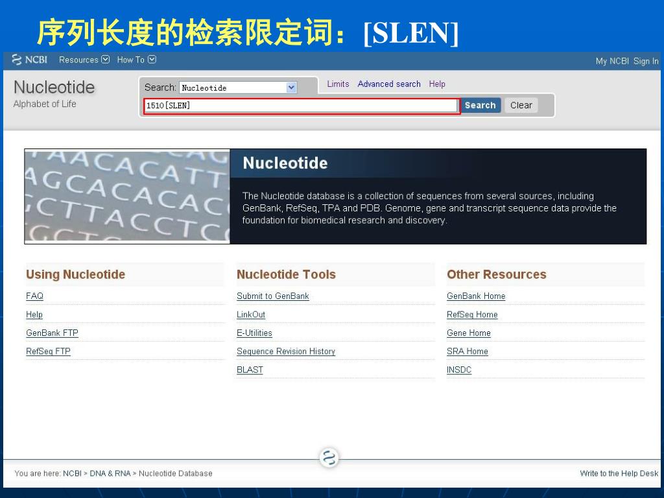Click the NCBI logo icon
This screenshot has width=664, height=498.
coord(30,60)
